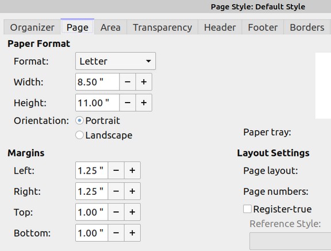Select Portrait orientation radio button
Image resolution: width=331 pixels, height=251 pixels.
click(79, 121)
